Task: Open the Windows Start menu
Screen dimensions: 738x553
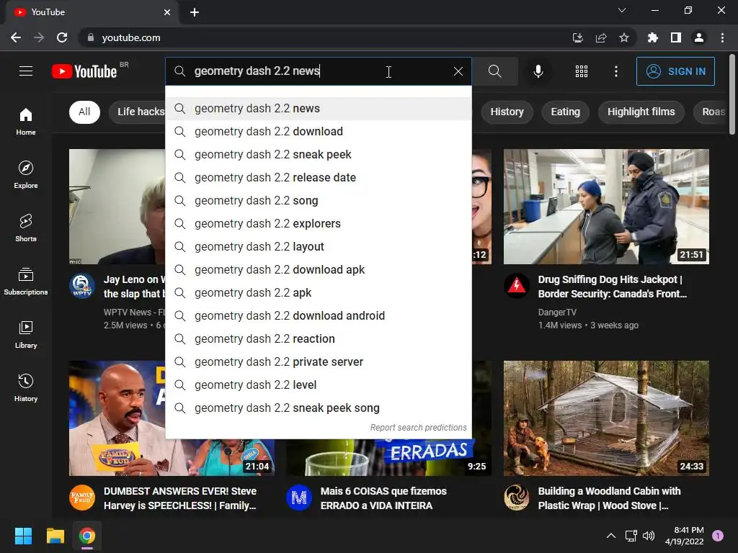Action: point(23,536)
